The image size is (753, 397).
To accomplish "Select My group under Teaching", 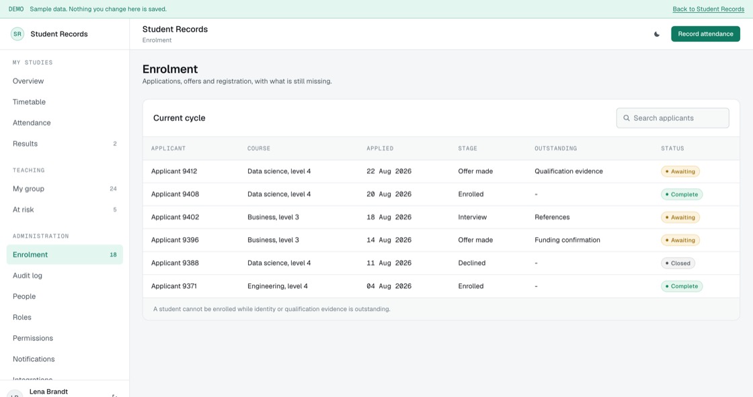I will coord(65,189).
